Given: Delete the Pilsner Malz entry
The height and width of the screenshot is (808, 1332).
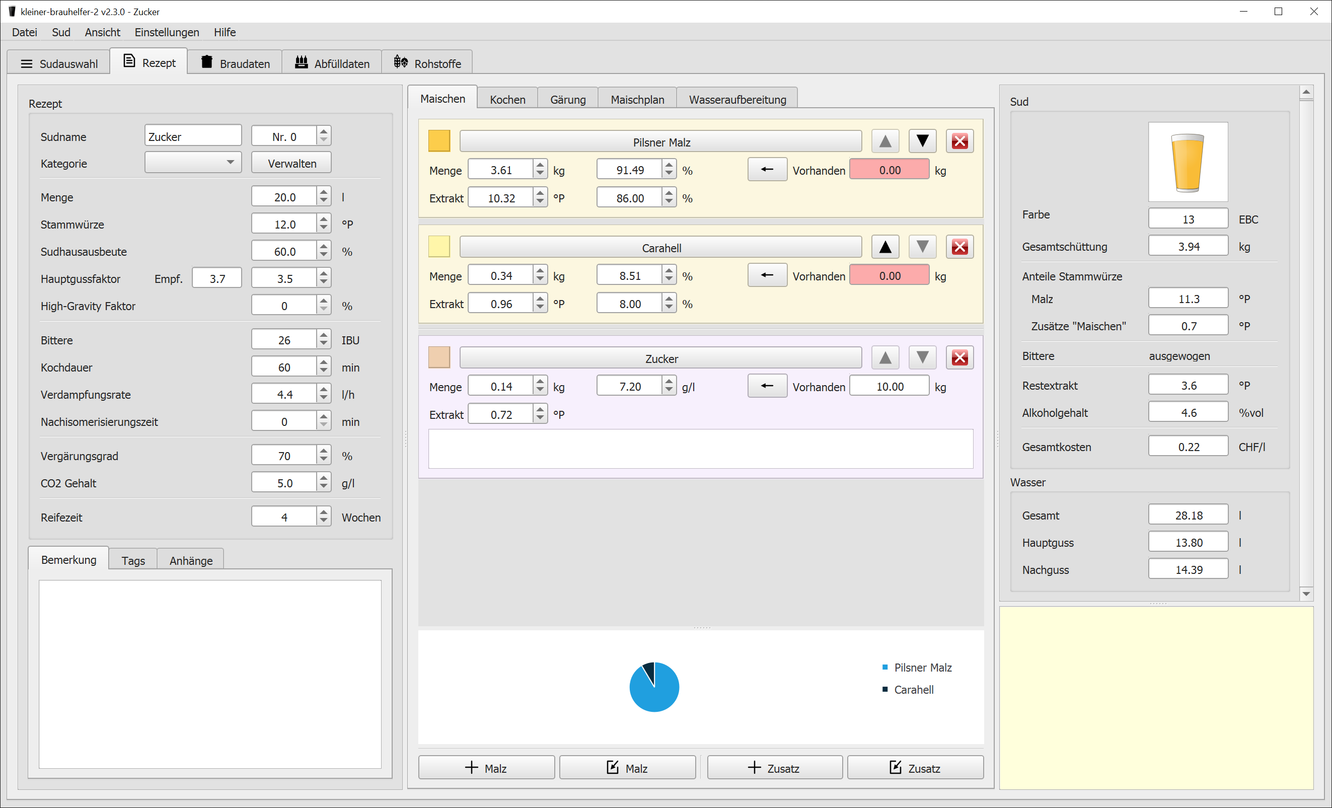Looking at the screenshot, I should pyautogui.click(x=959, y=141).
